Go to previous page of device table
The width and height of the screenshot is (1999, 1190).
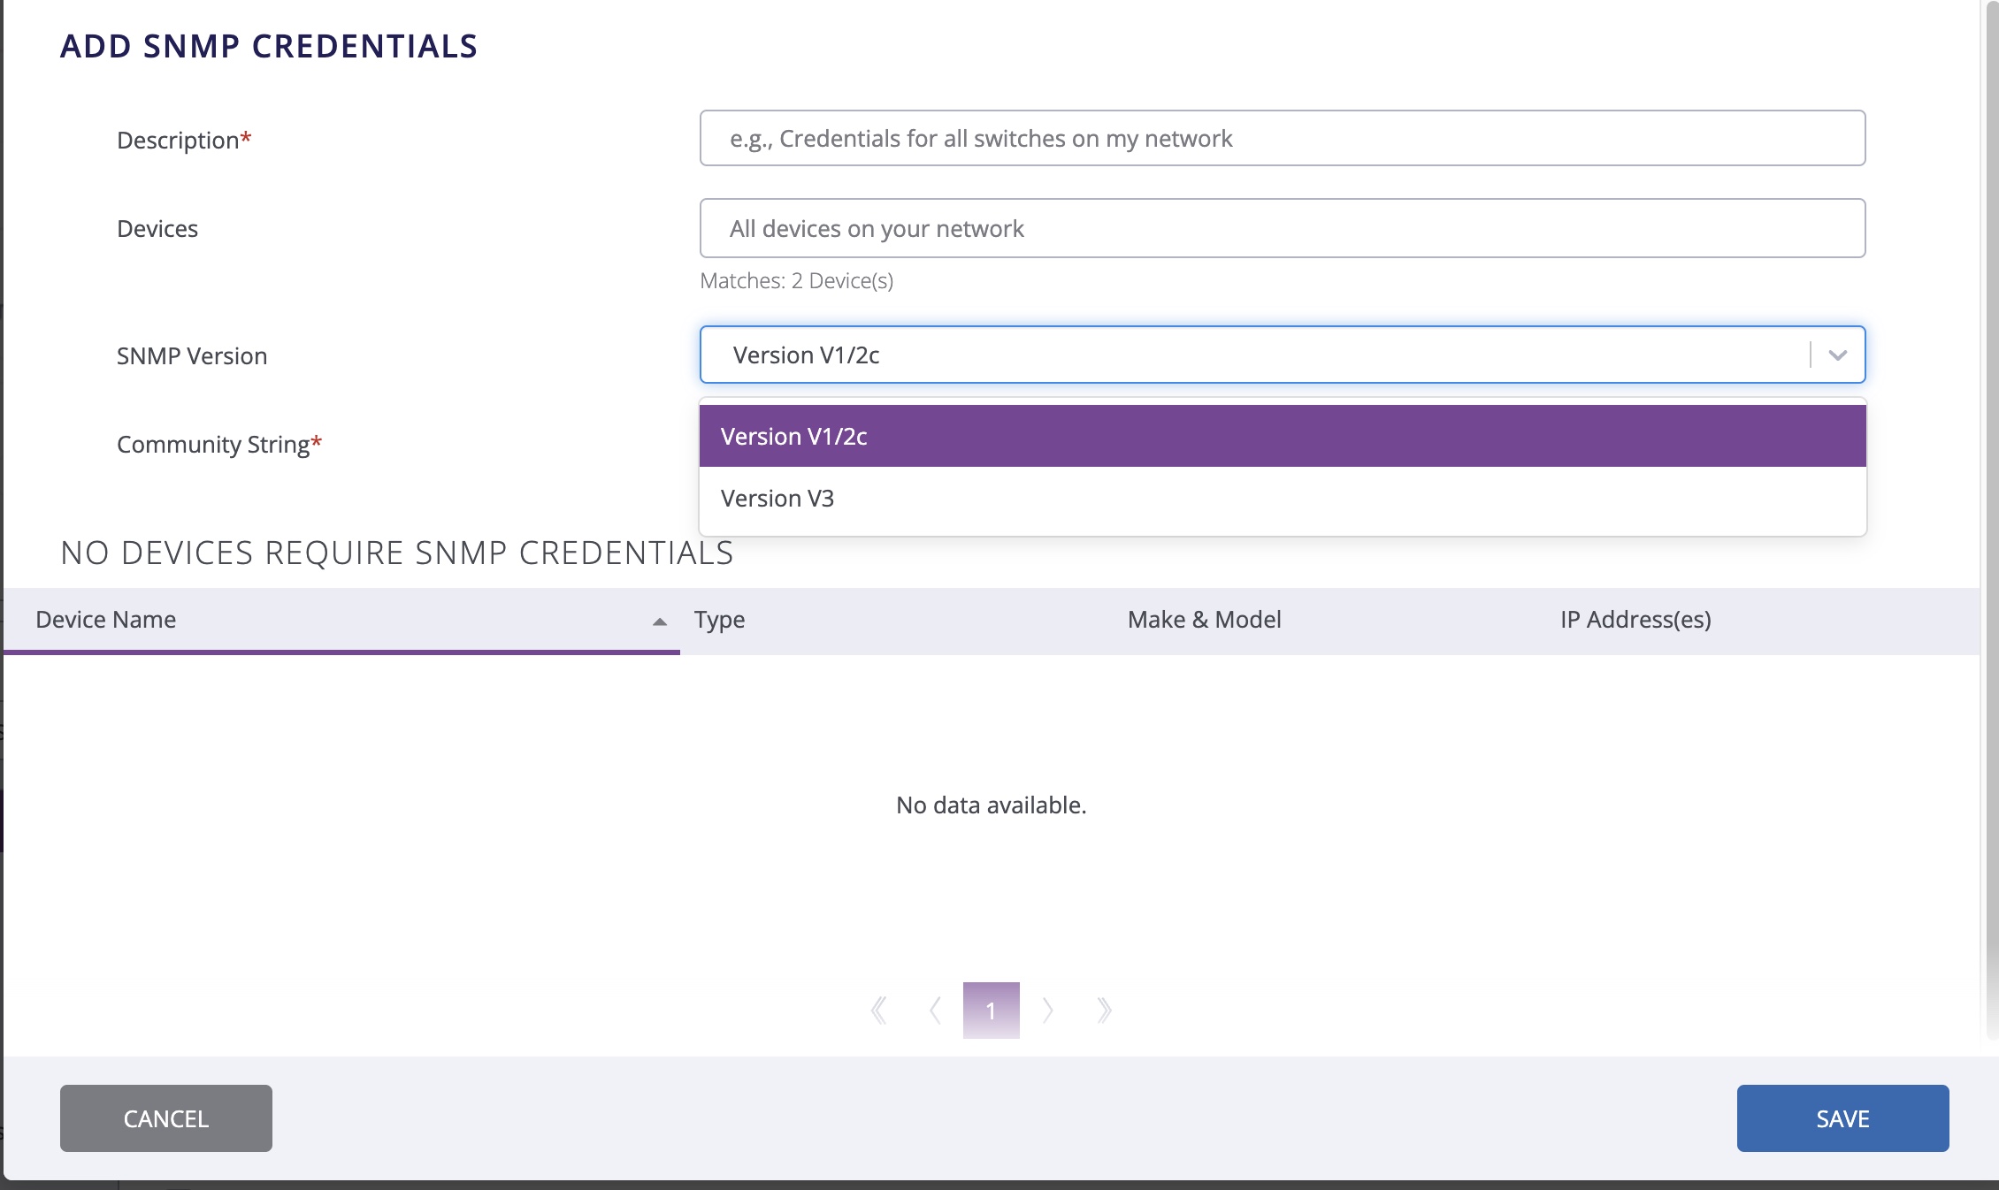935,1010
